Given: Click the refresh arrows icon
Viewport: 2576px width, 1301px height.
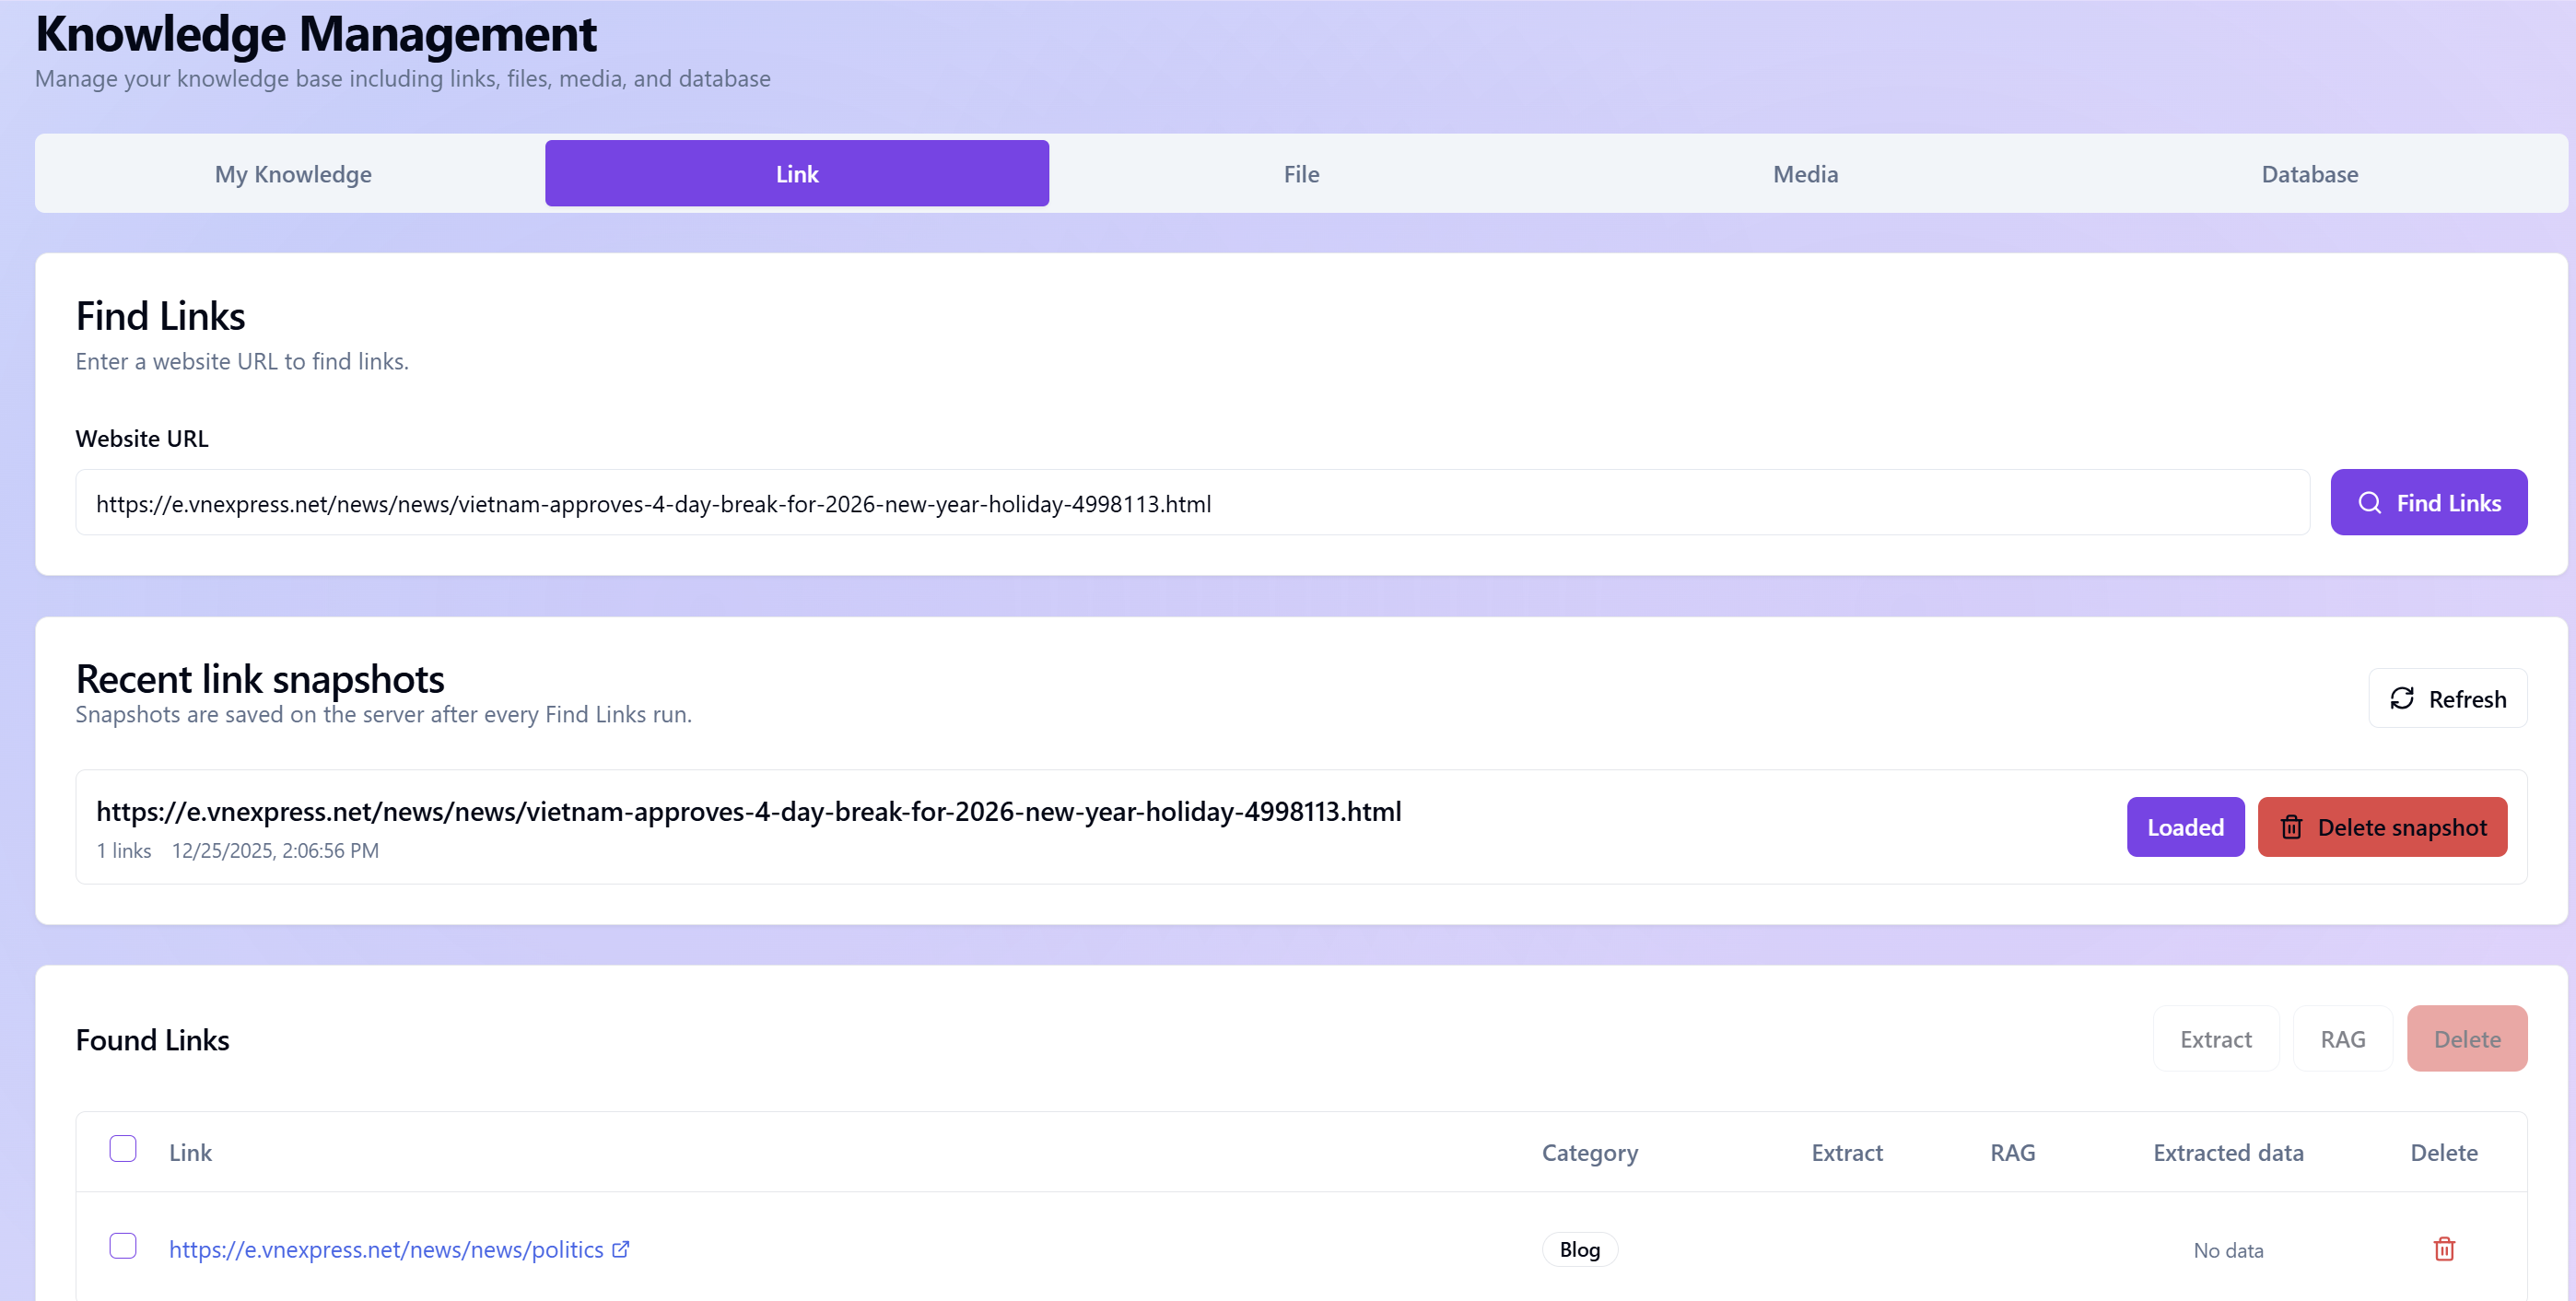Looking at the screenshot, I should 2401,698.
